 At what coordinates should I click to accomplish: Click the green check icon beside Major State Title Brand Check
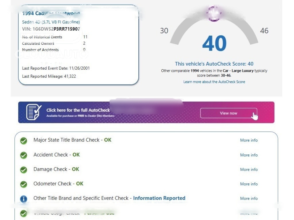pyautogui.click(x=24, y=140)
